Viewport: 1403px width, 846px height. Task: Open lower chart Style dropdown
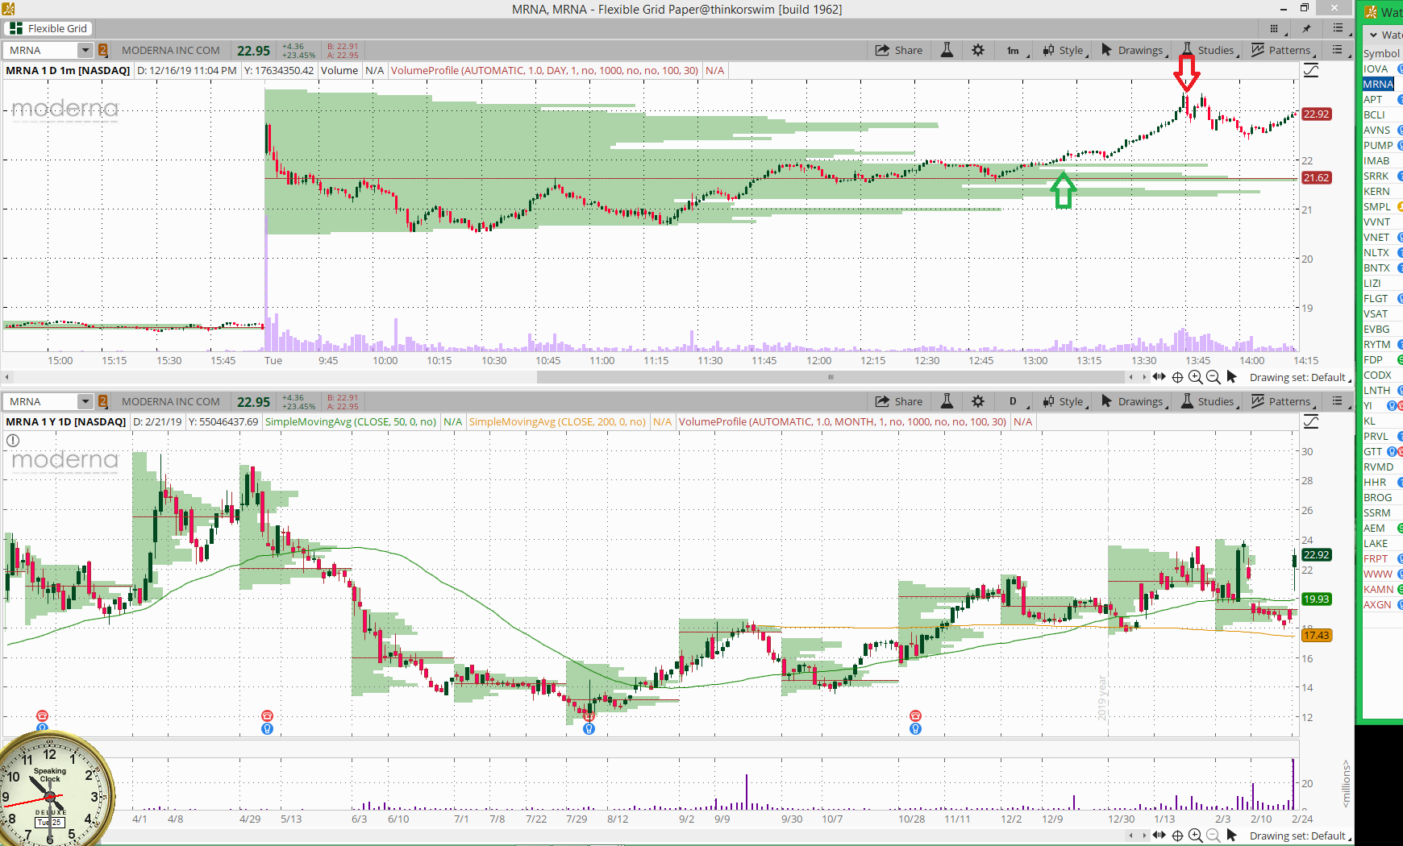point(1064,401)
